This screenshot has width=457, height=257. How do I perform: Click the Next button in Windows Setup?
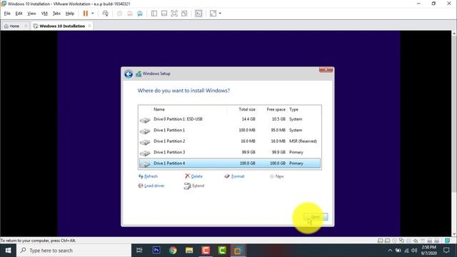316,217
